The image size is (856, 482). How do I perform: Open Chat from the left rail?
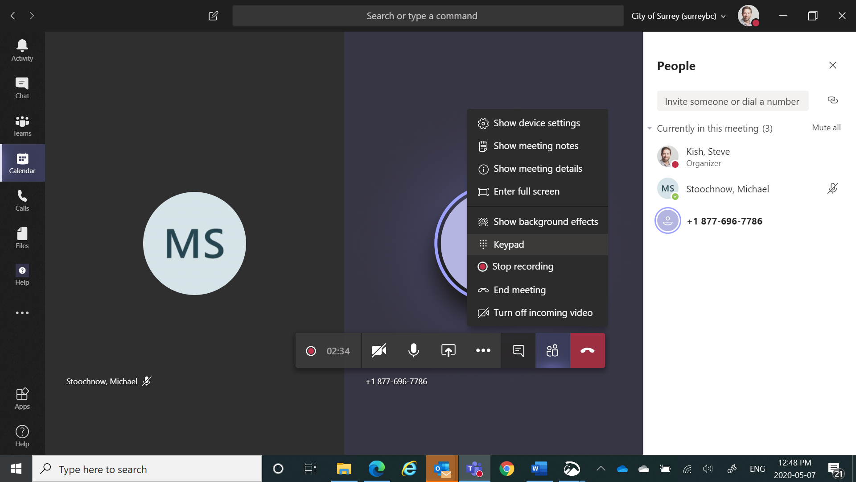[22, 88]
